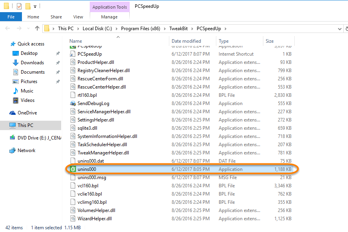
Task: Click the Quick access star icon
Action: (x=13, y=44)
